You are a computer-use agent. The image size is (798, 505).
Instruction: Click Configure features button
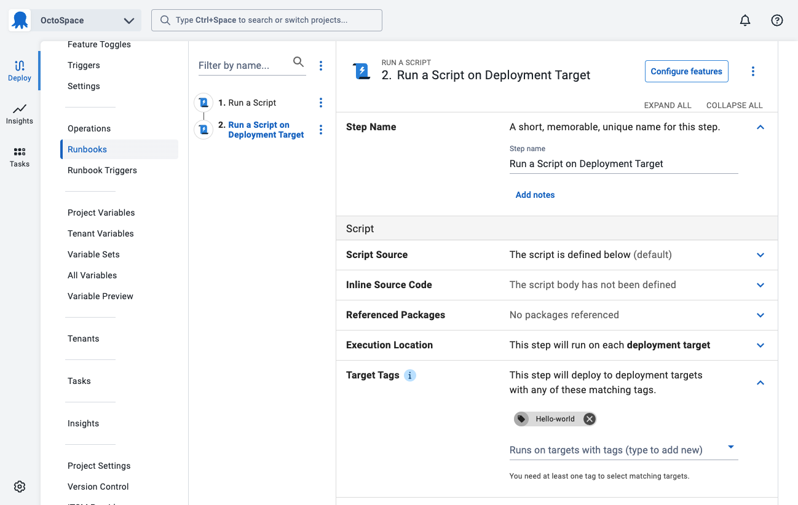686,71
